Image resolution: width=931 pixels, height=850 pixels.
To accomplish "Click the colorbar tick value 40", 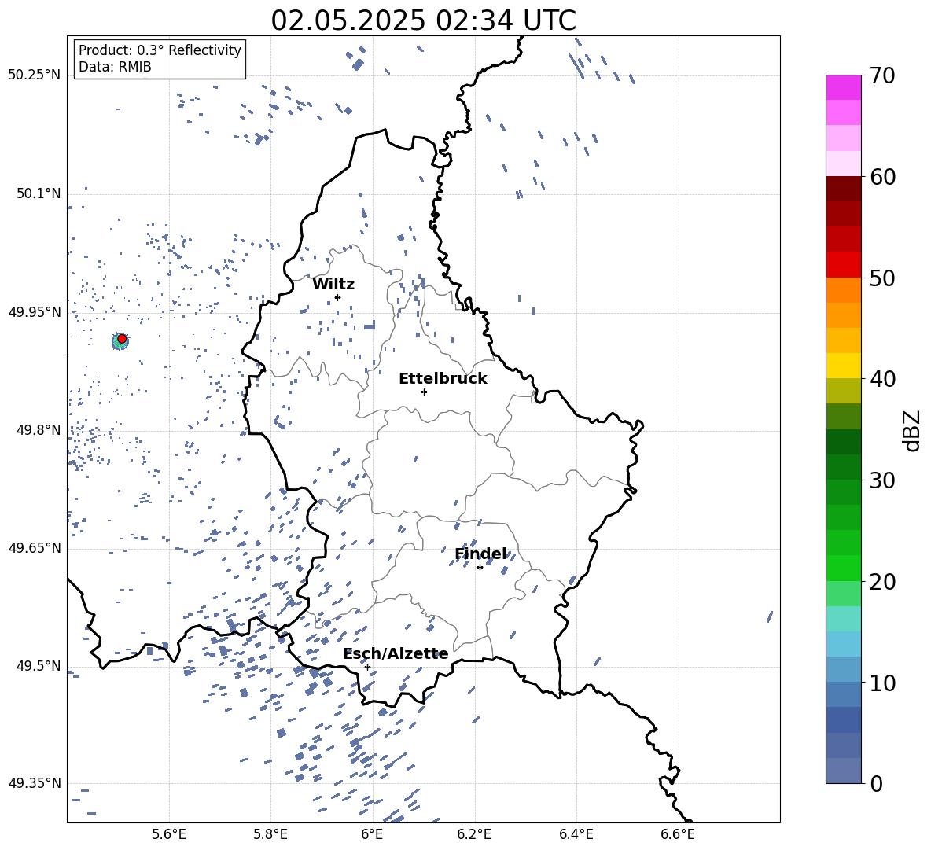I will [x=882, y=379].
